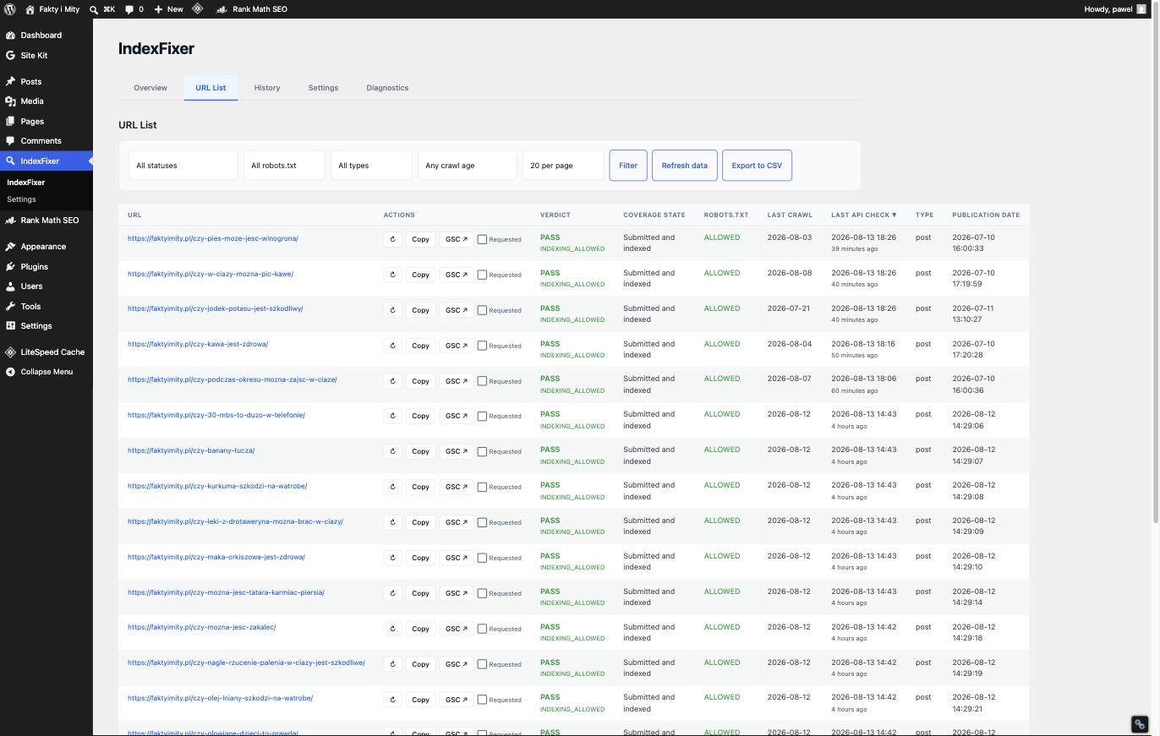Tick Requested for czy-mozna-jesc-zakalec

[x=482, y=629]
